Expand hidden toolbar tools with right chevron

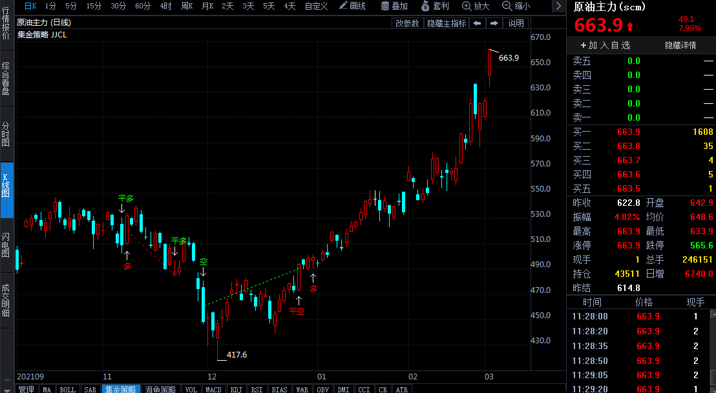point(557,6)
